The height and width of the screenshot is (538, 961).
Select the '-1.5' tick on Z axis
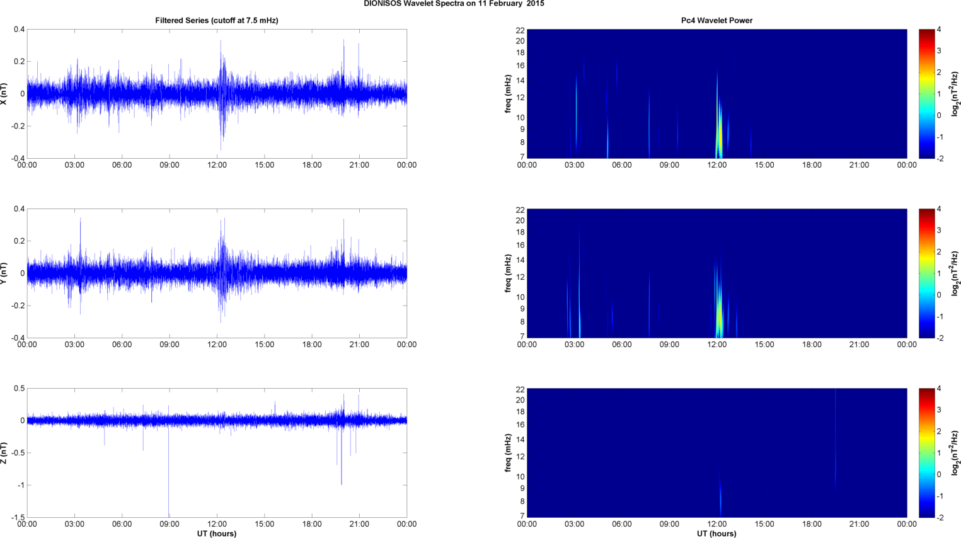click(x=18, y=517)
